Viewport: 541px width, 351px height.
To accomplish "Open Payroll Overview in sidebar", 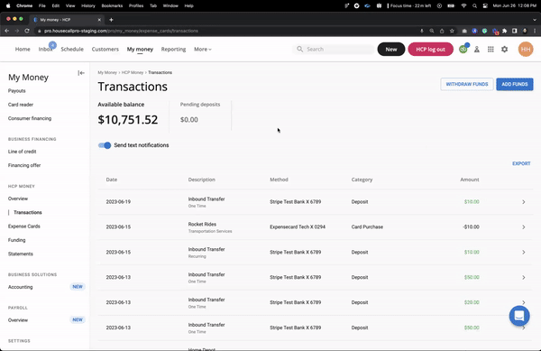I will tap(18, 320).
